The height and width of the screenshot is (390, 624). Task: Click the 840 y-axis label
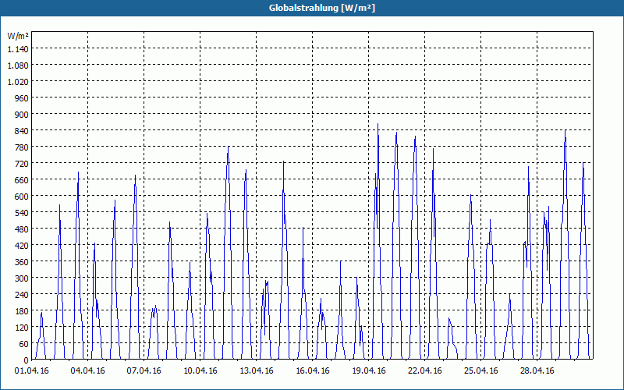click(x=22, y=131)
